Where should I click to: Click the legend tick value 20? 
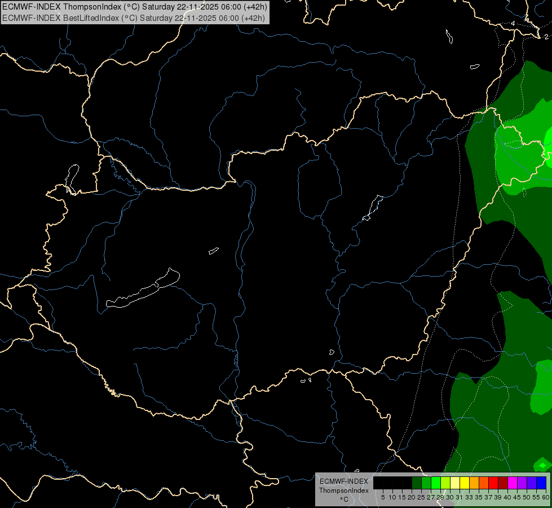[x=412, y=497]
